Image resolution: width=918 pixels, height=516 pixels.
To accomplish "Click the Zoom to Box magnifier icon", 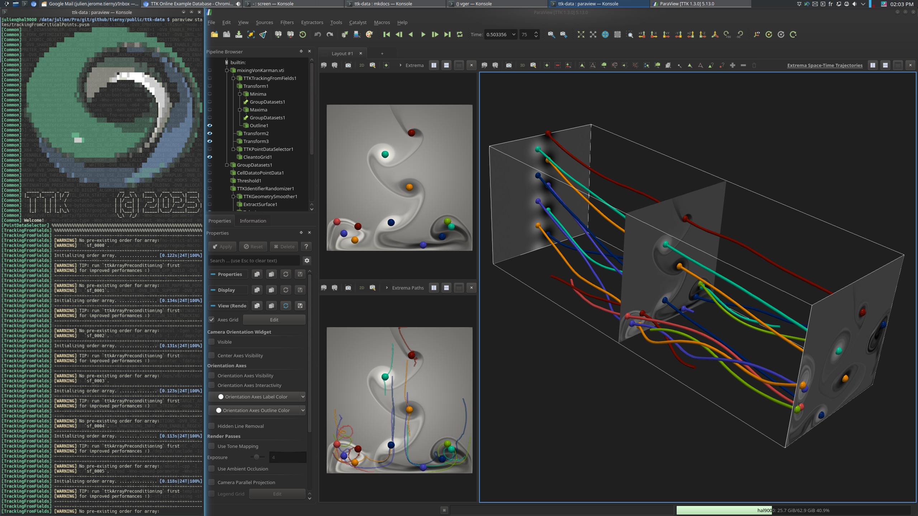I will point(630,34).
